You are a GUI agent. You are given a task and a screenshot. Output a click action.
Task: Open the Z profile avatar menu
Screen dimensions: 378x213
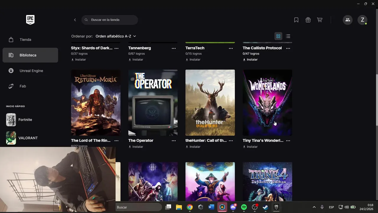point(362,20)
